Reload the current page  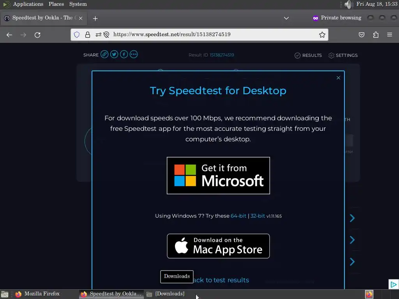pyautogui.click(x=37, y=35)
